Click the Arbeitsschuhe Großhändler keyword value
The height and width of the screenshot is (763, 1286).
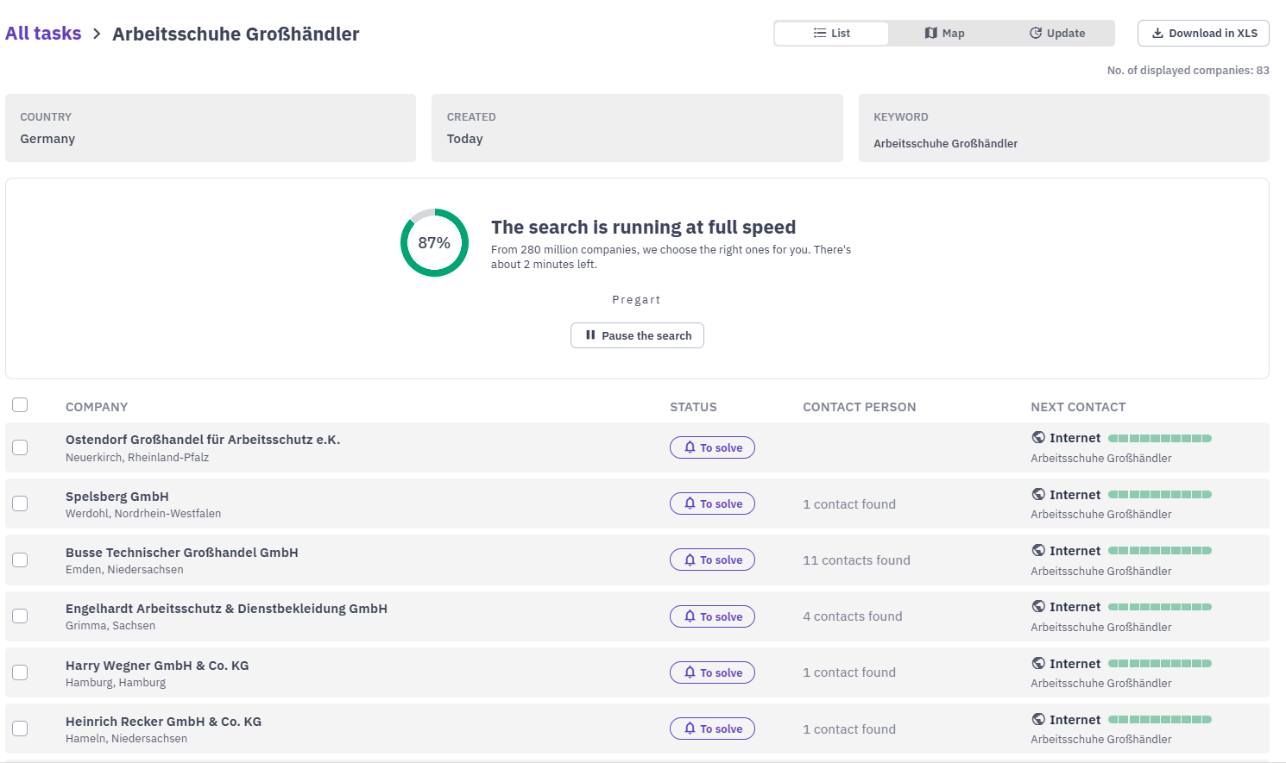point(945,143)
